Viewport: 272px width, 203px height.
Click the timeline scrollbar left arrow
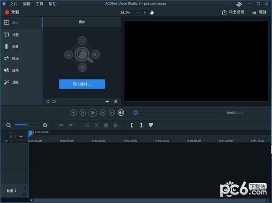coord(31,200)
